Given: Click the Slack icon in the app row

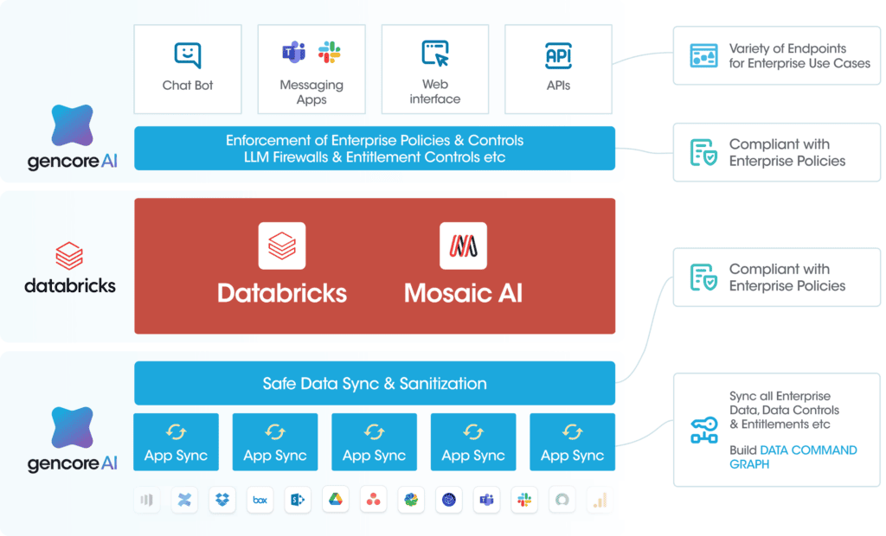Looking at the screenshot, I should (523, 500).
